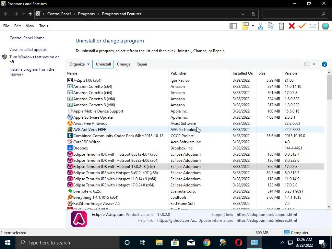Viewport: 332px width, 249px height.
Task: Click the Rename toolbar icon
Action: click(313, 26)
